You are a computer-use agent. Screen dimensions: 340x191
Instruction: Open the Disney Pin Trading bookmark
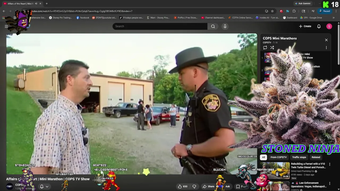pos(60,18)
